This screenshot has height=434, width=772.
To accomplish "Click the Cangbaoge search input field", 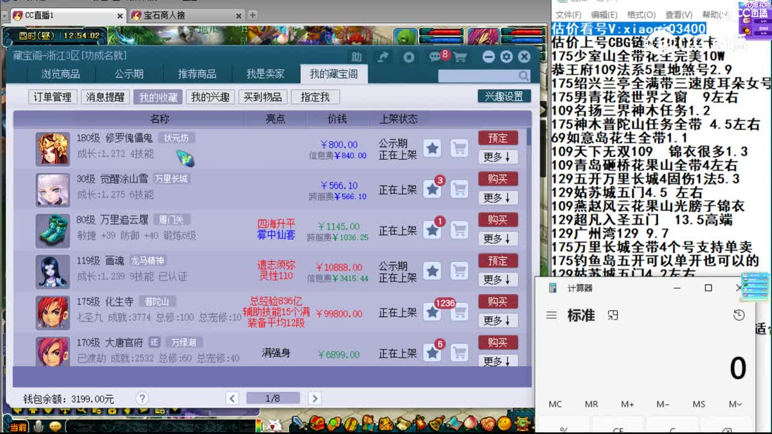I will pos(478,76).
